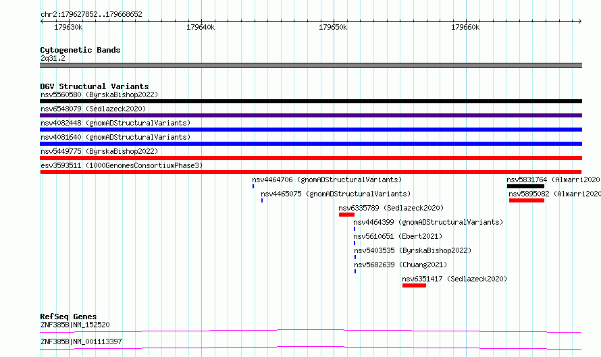Click the gray 2q31.2 cytogenetic band bar
Screen dimensions: 601x357
click(x=311, y=65)
